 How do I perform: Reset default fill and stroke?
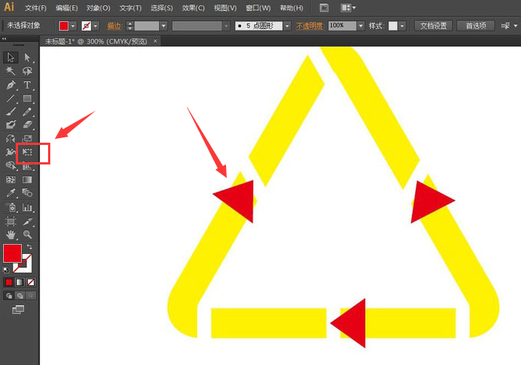(x=6, y=270)
